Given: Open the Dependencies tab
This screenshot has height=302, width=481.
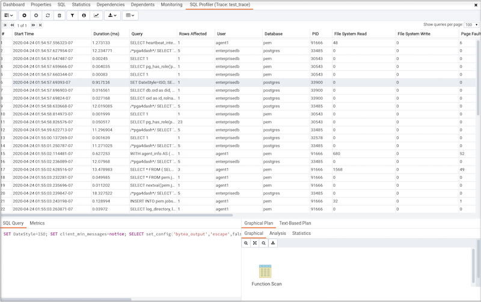Looking at the screenshot, I should point(111,5).
